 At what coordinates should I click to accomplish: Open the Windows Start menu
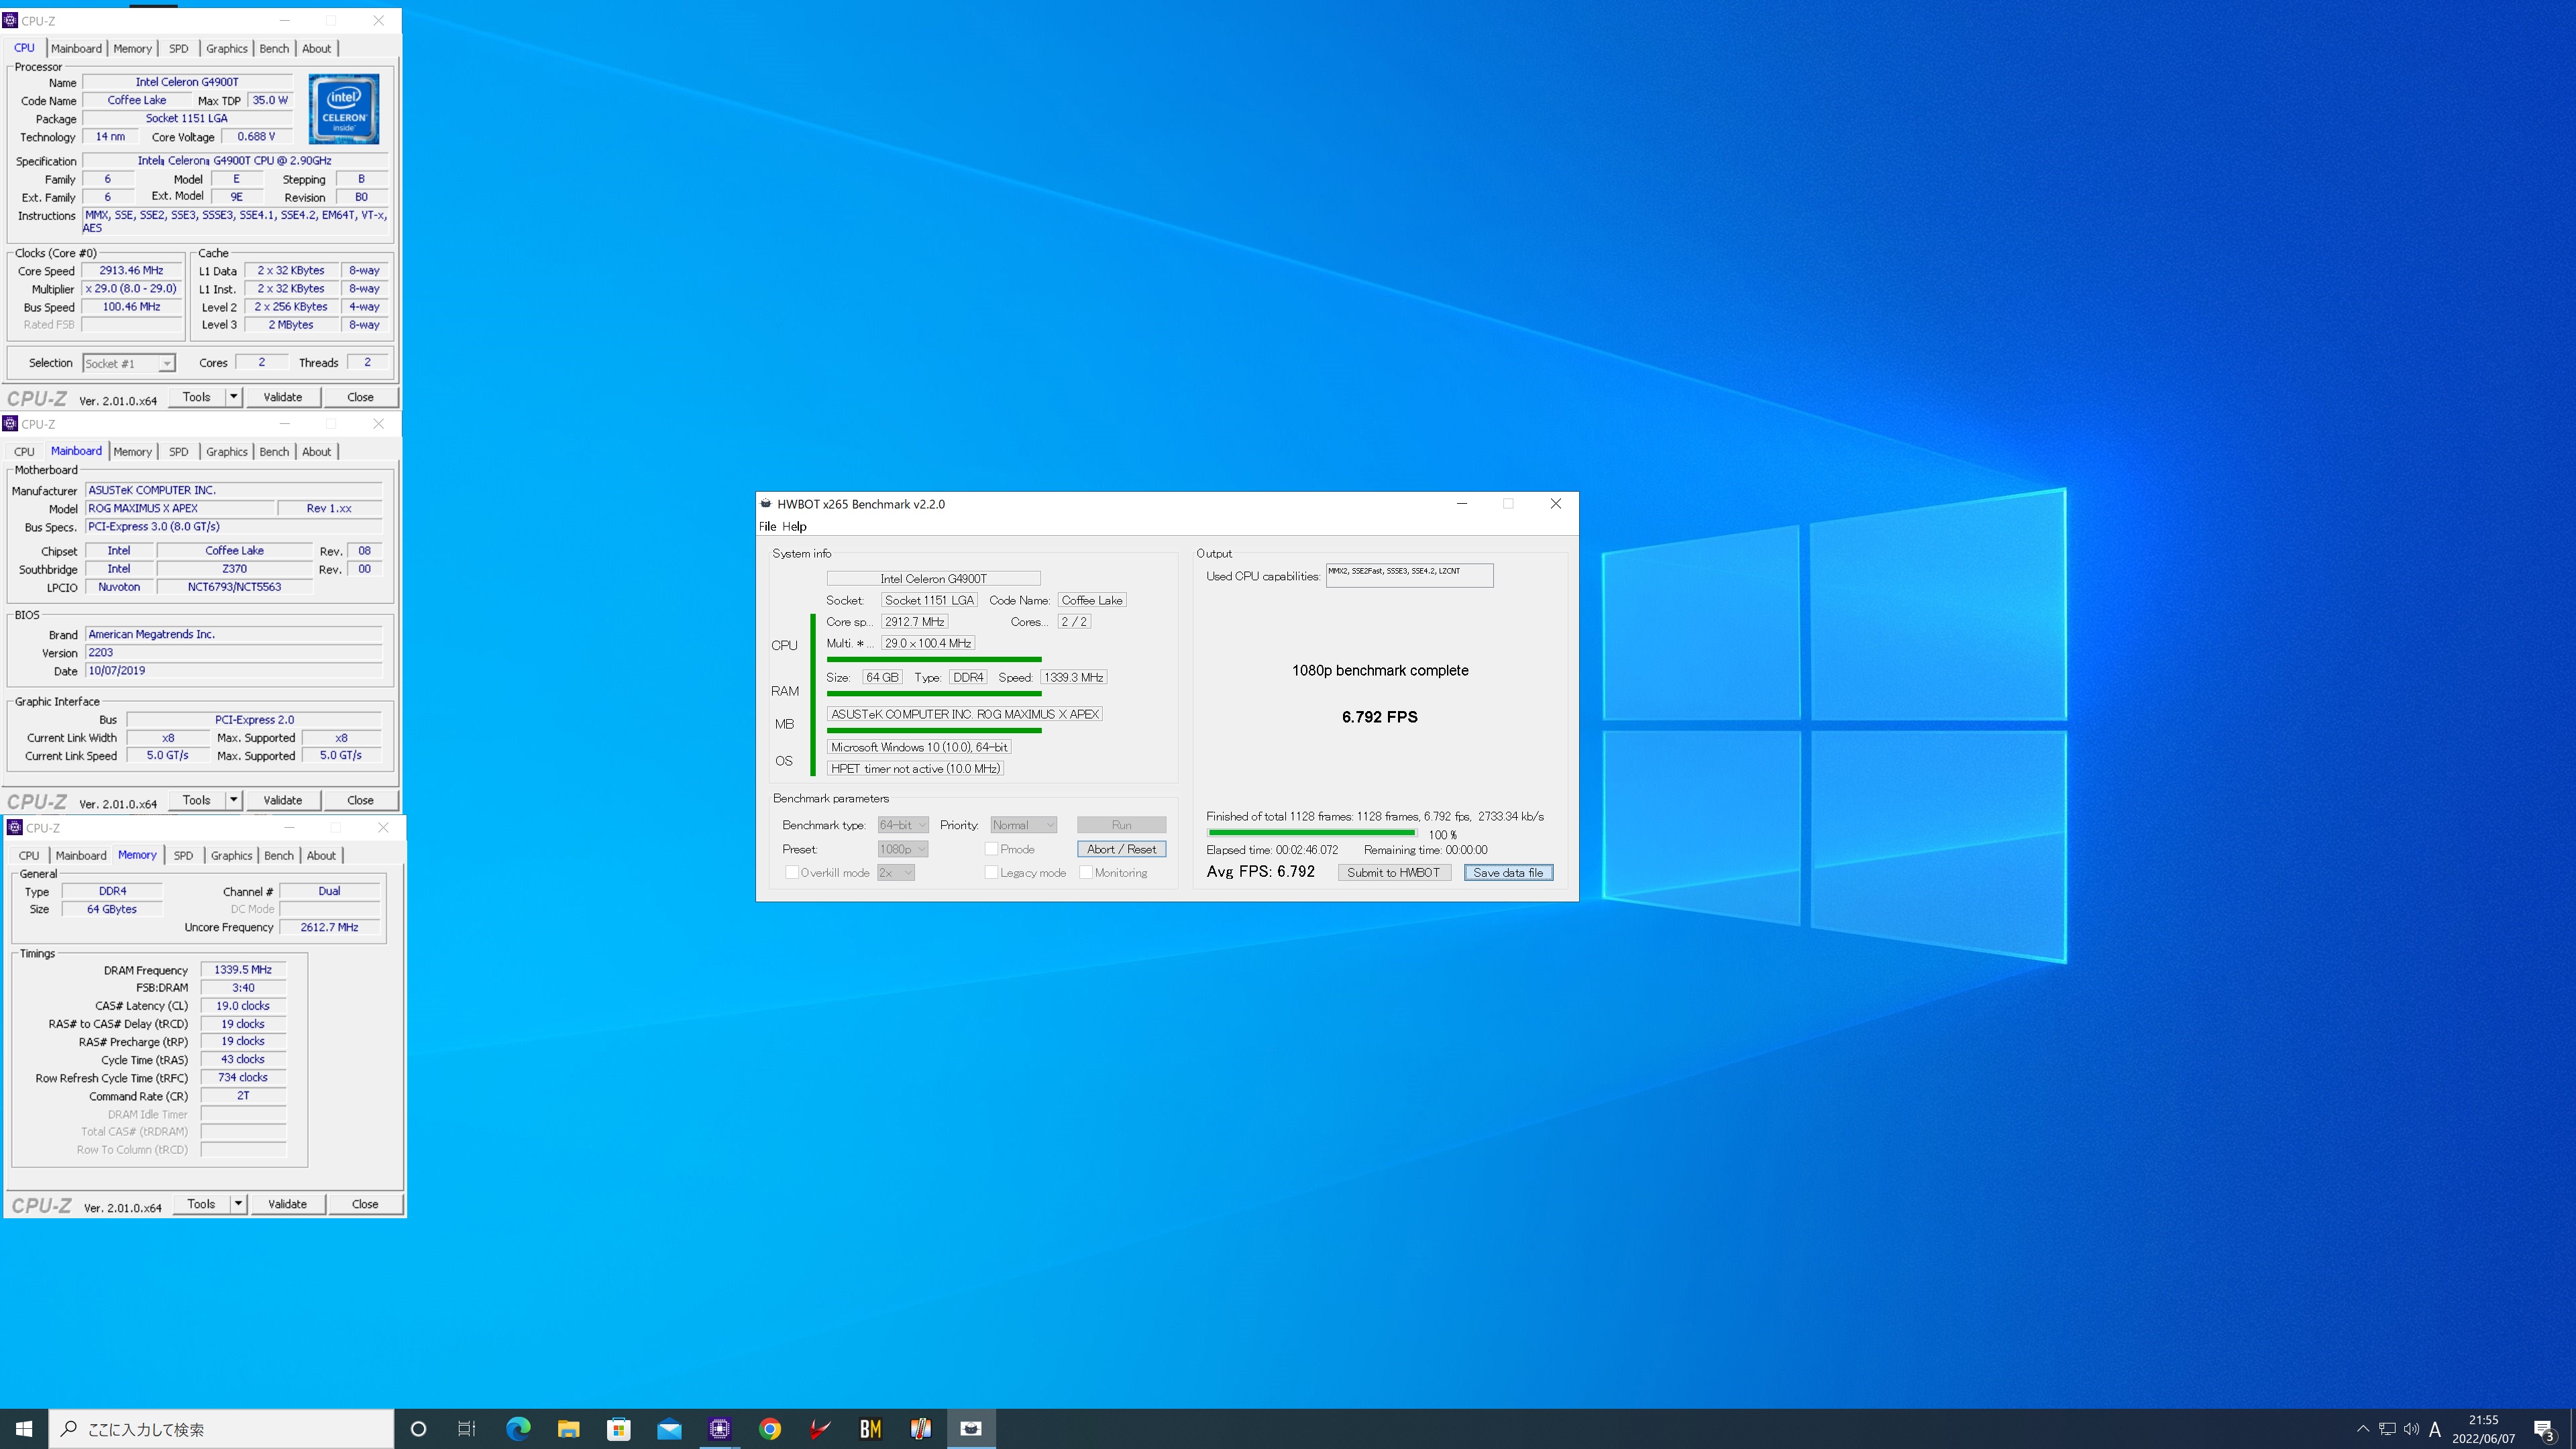[x=24, y=1429]
